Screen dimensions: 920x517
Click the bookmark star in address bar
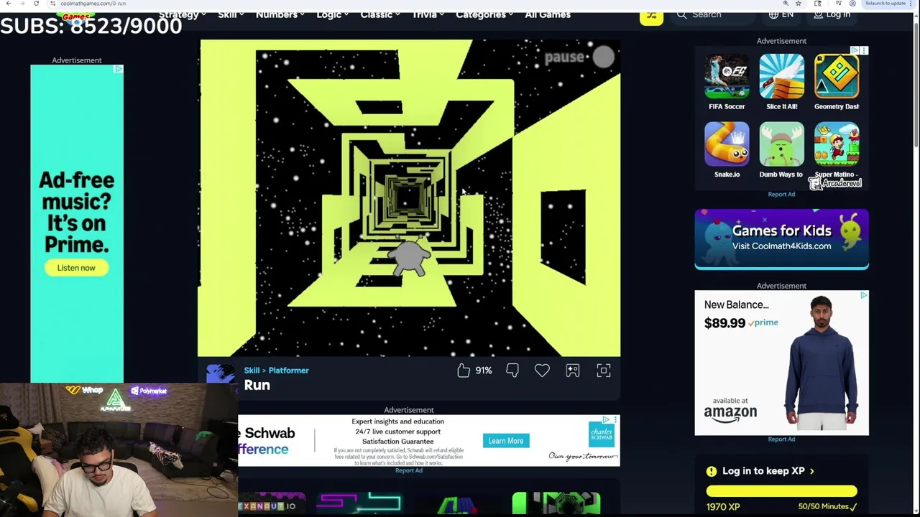(798, 4)
